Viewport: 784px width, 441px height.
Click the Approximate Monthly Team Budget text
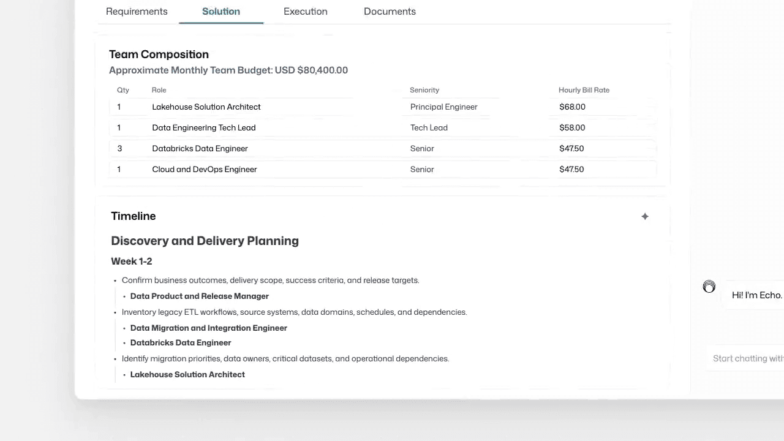pyautogui.click(x=228, y=70)
